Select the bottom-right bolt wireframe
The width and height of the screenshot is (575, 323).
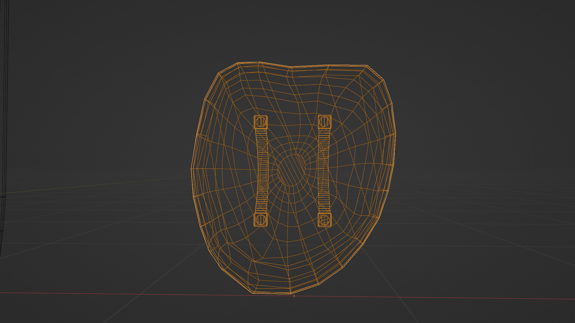[x=324, y=220]
